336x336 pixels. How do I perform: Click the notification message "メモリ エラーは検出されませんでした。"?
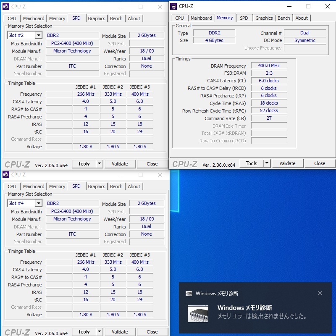click(x=262, y=316)
